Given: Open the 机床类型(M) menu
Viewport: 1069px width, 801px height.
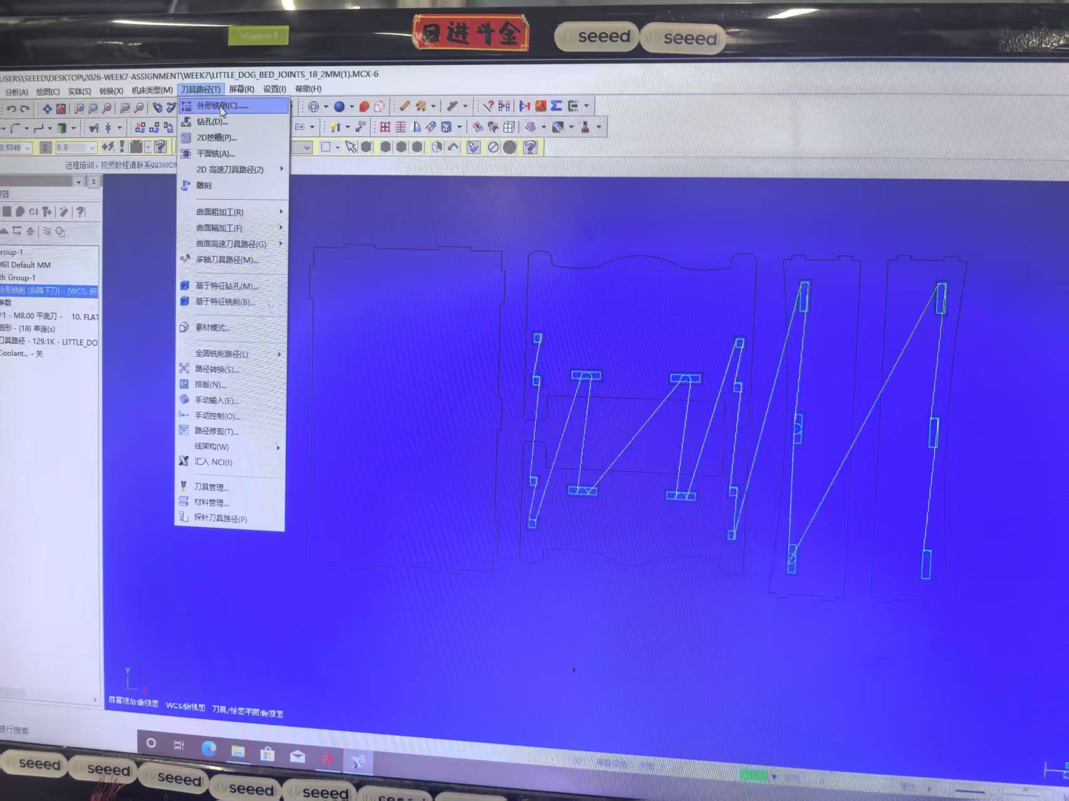Looking at the screenshot, I should (x=152, y=90).
